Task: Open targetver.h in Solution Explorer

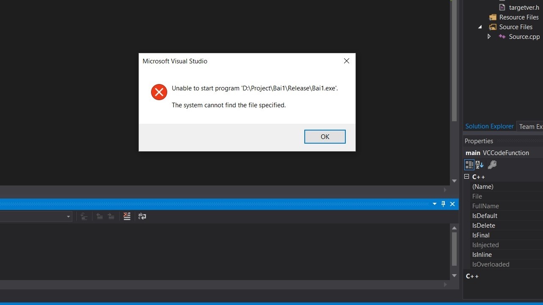Action: click(x=524, y=7)
